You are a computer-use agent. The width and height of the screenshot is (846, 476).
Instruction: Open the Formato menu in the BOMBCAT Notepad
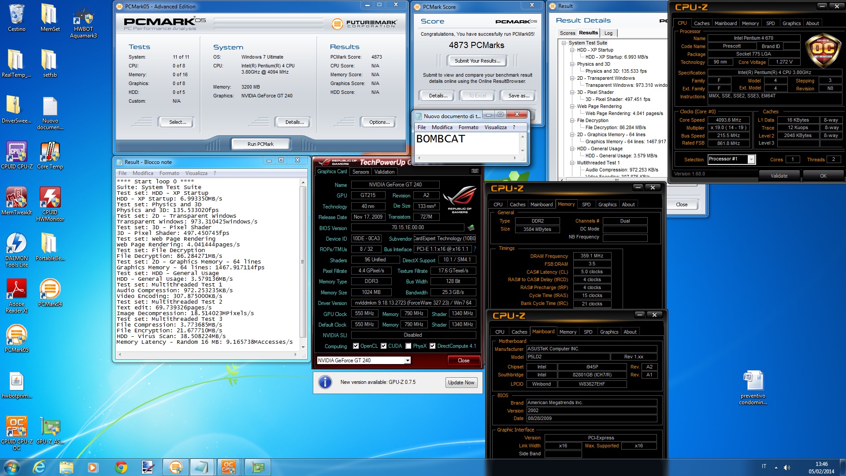(468, 127)
